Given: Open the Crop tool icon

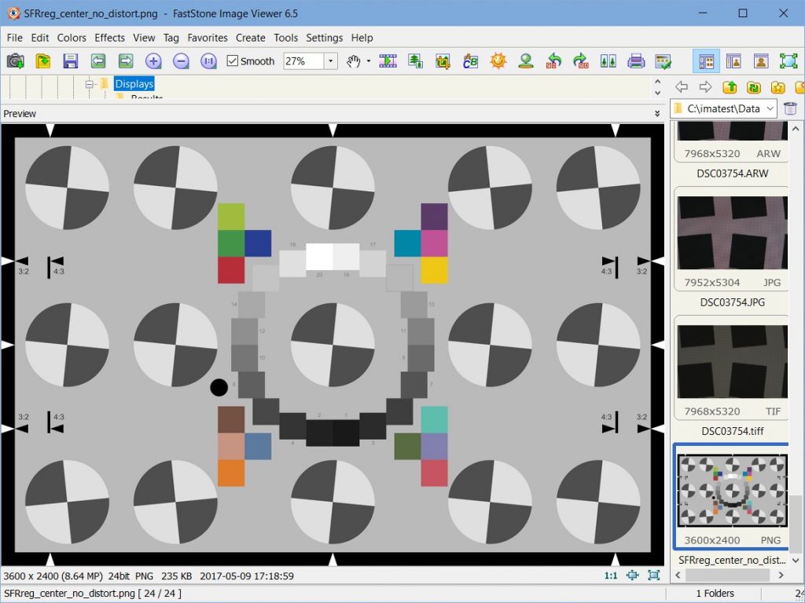Looking at the screenshot, I should click(x=443, y=61).
